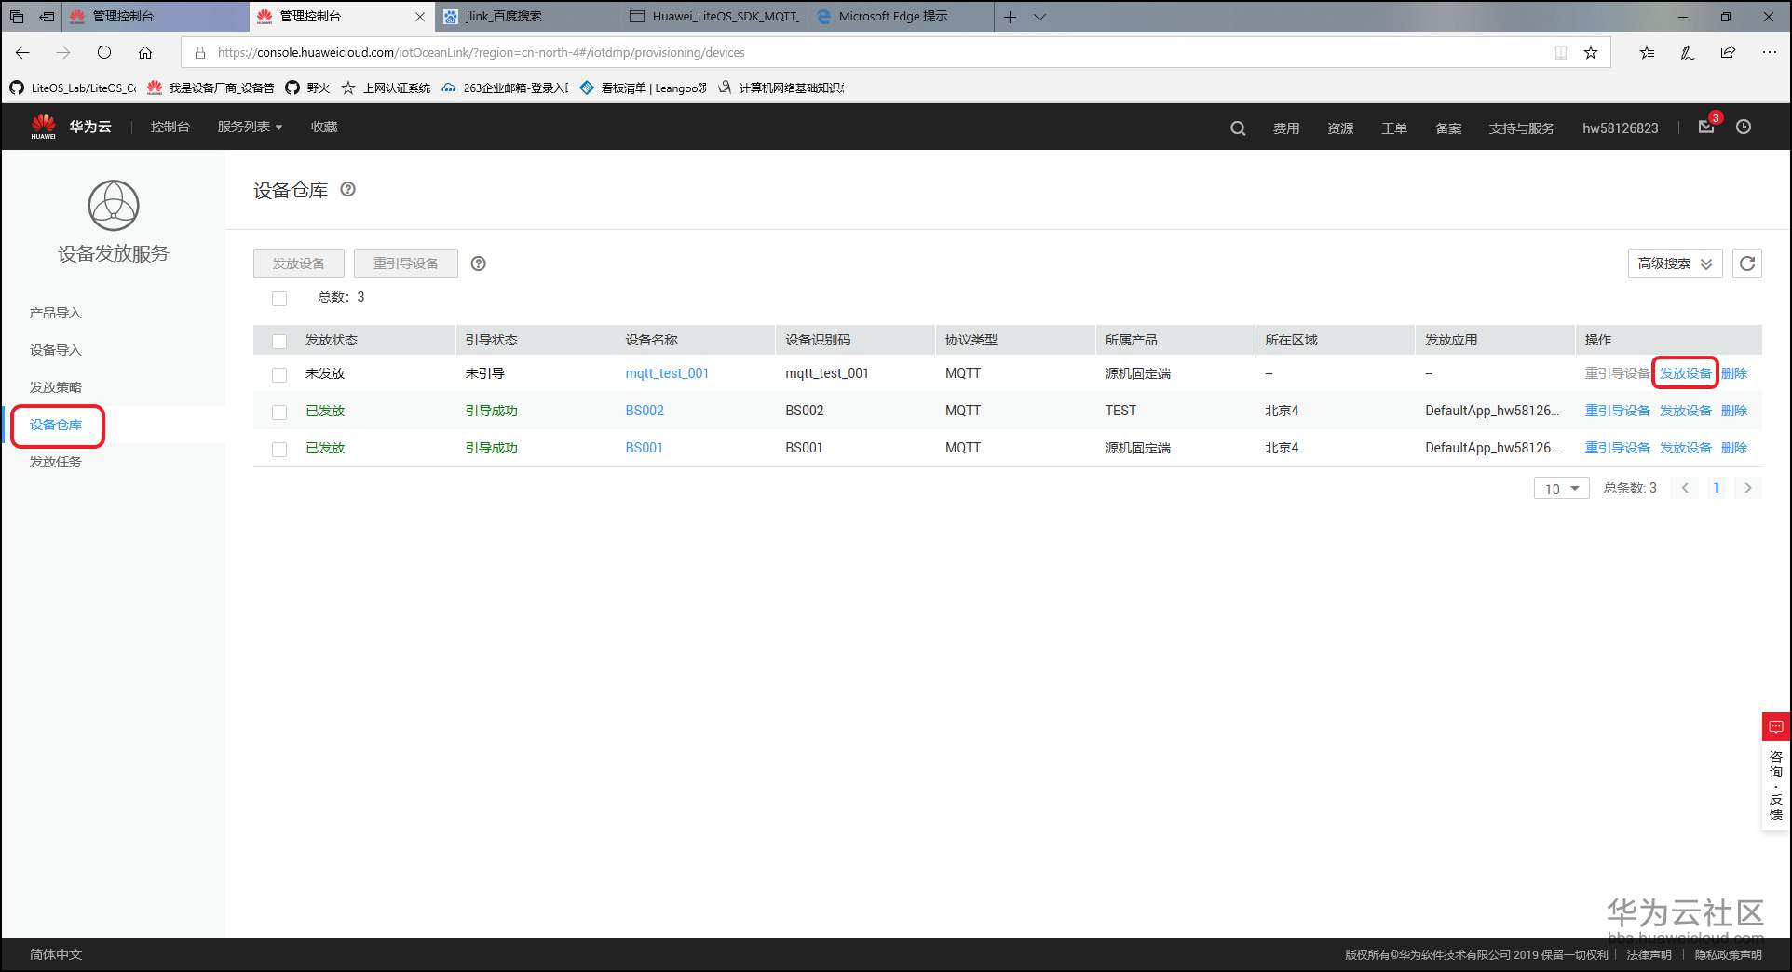Click 收藏 in top navigation
The image size is (1792, 972).
pos(324,127)
